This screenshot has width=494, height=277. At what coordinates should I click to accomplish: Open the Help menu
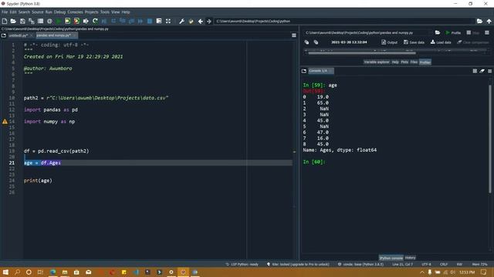[x=126, y=12]
